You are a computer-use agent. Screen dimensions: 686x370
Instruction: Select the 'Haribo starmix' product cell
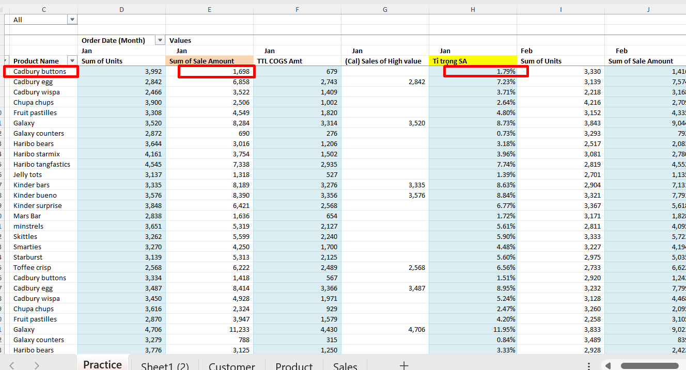point(43,154)
